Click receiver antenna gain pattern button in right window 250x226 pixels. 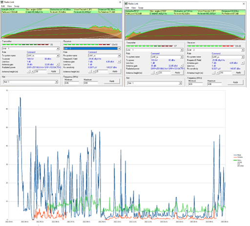coord(243,63)
